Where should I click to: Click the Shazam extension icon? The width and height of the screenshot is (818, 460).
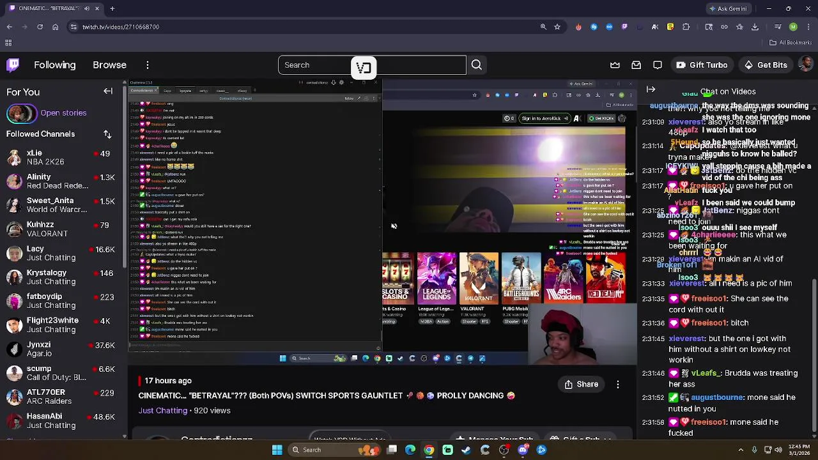(x=594, y=27)
